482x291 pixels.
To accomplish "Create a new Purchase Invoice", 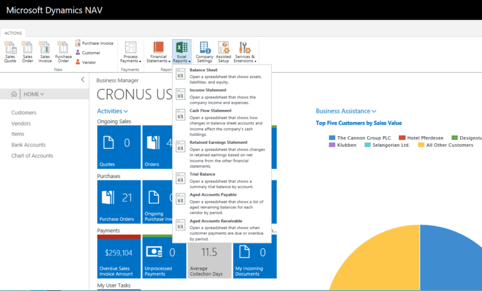I will click(94, 43).
